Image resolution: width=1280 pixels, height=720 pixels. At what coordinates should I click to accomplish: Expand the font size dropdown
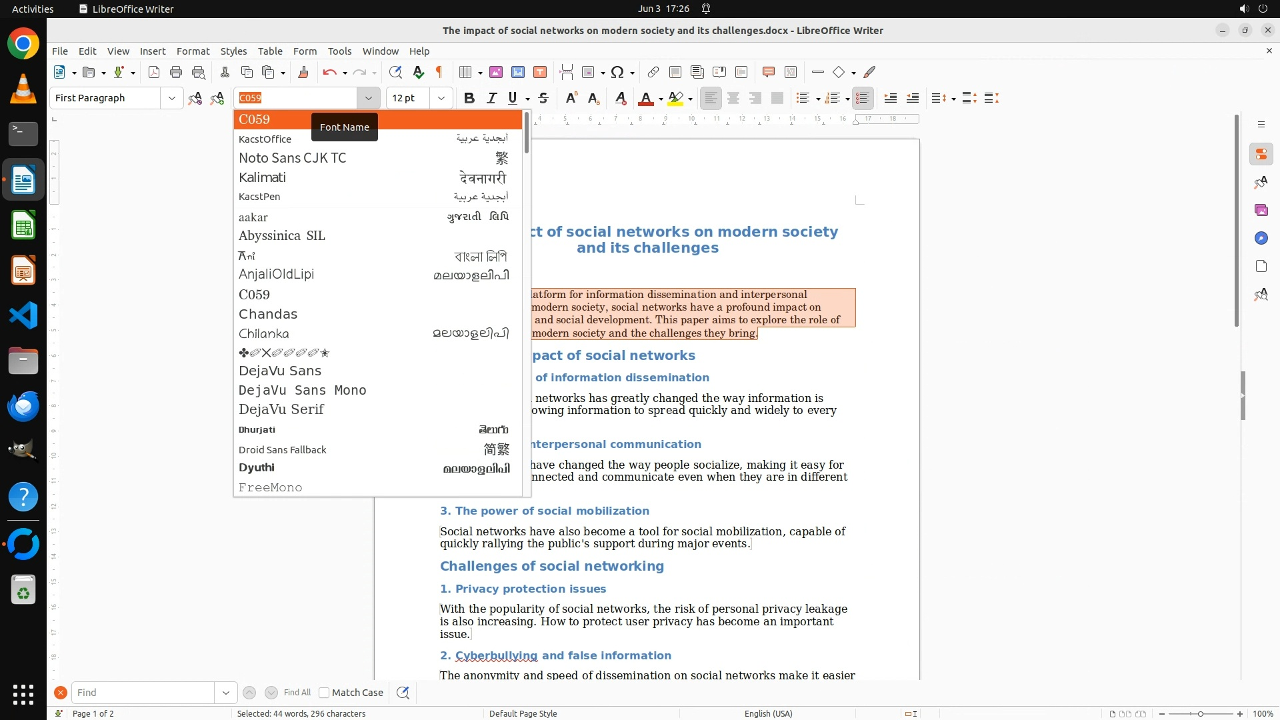click(441, 98)
